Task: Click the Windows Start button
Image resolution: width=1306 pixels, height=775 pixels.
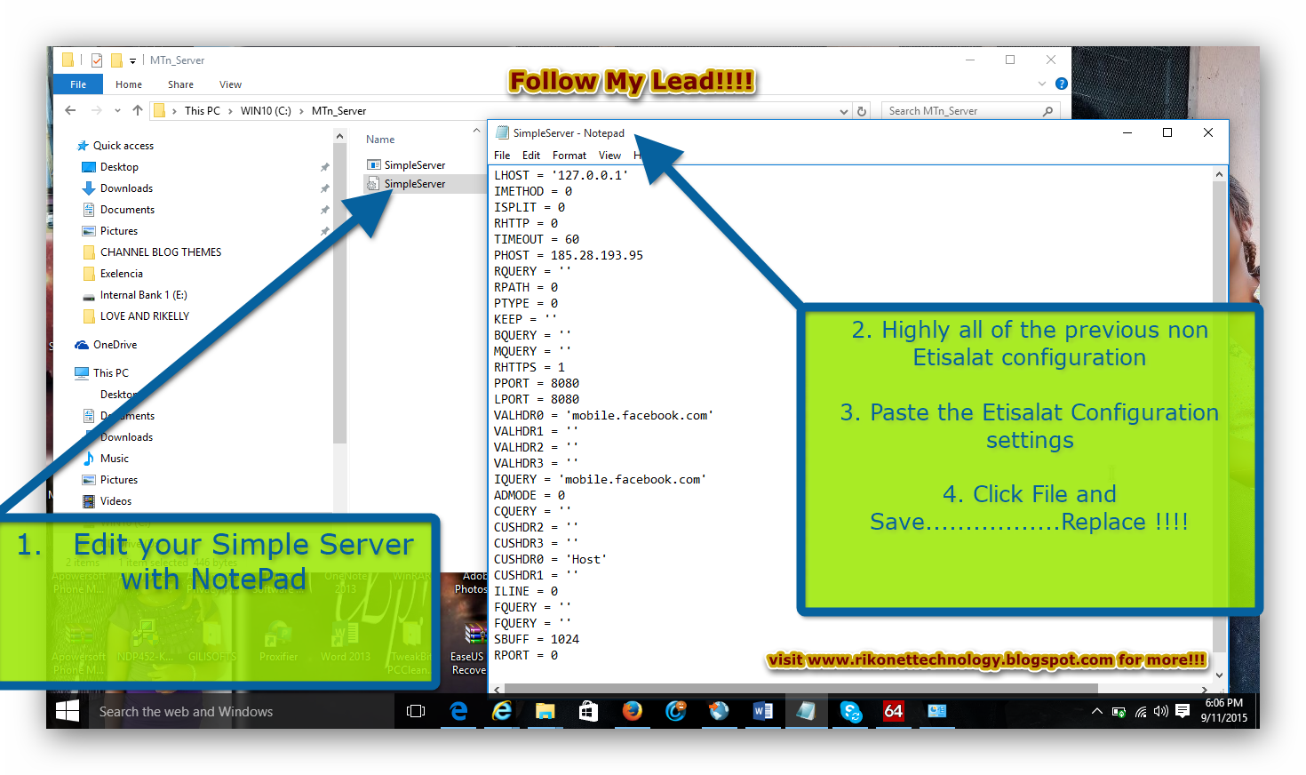Action: 68,711
